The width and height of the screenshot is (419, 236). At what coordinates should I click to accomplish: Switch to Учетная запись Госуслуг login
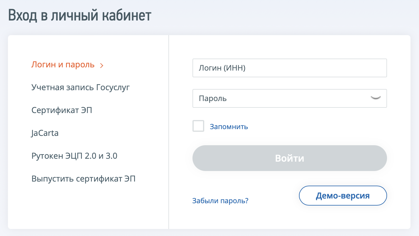click(81, 88)
